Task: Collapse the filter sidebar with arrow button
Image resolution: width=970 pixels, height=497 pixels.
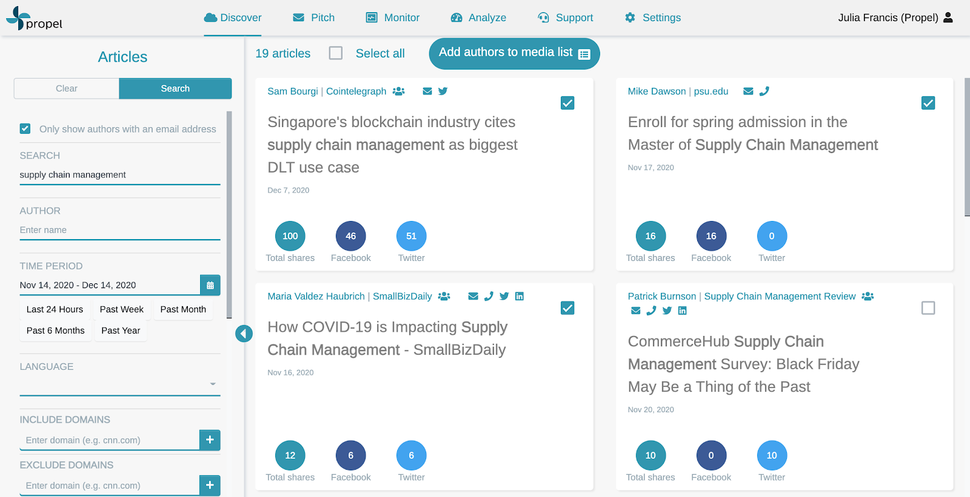Action: click(x=244, y=334)
